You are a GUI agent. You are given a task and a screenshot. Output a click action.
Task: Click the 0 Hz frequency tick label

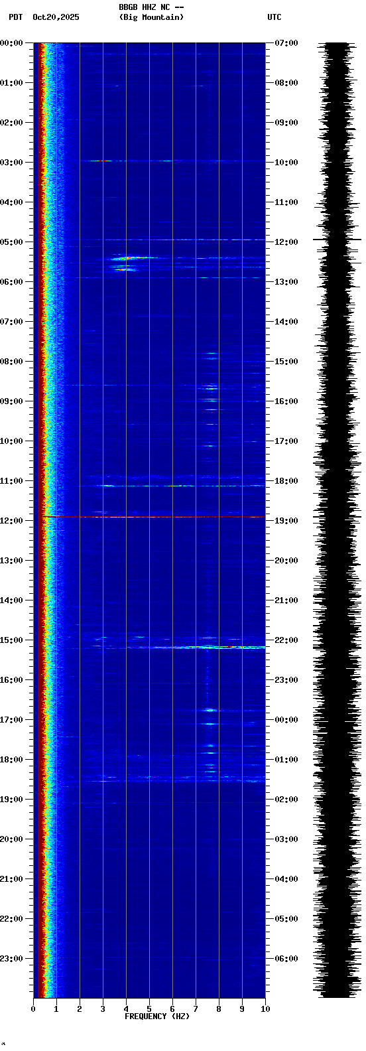click(33, 1009)
